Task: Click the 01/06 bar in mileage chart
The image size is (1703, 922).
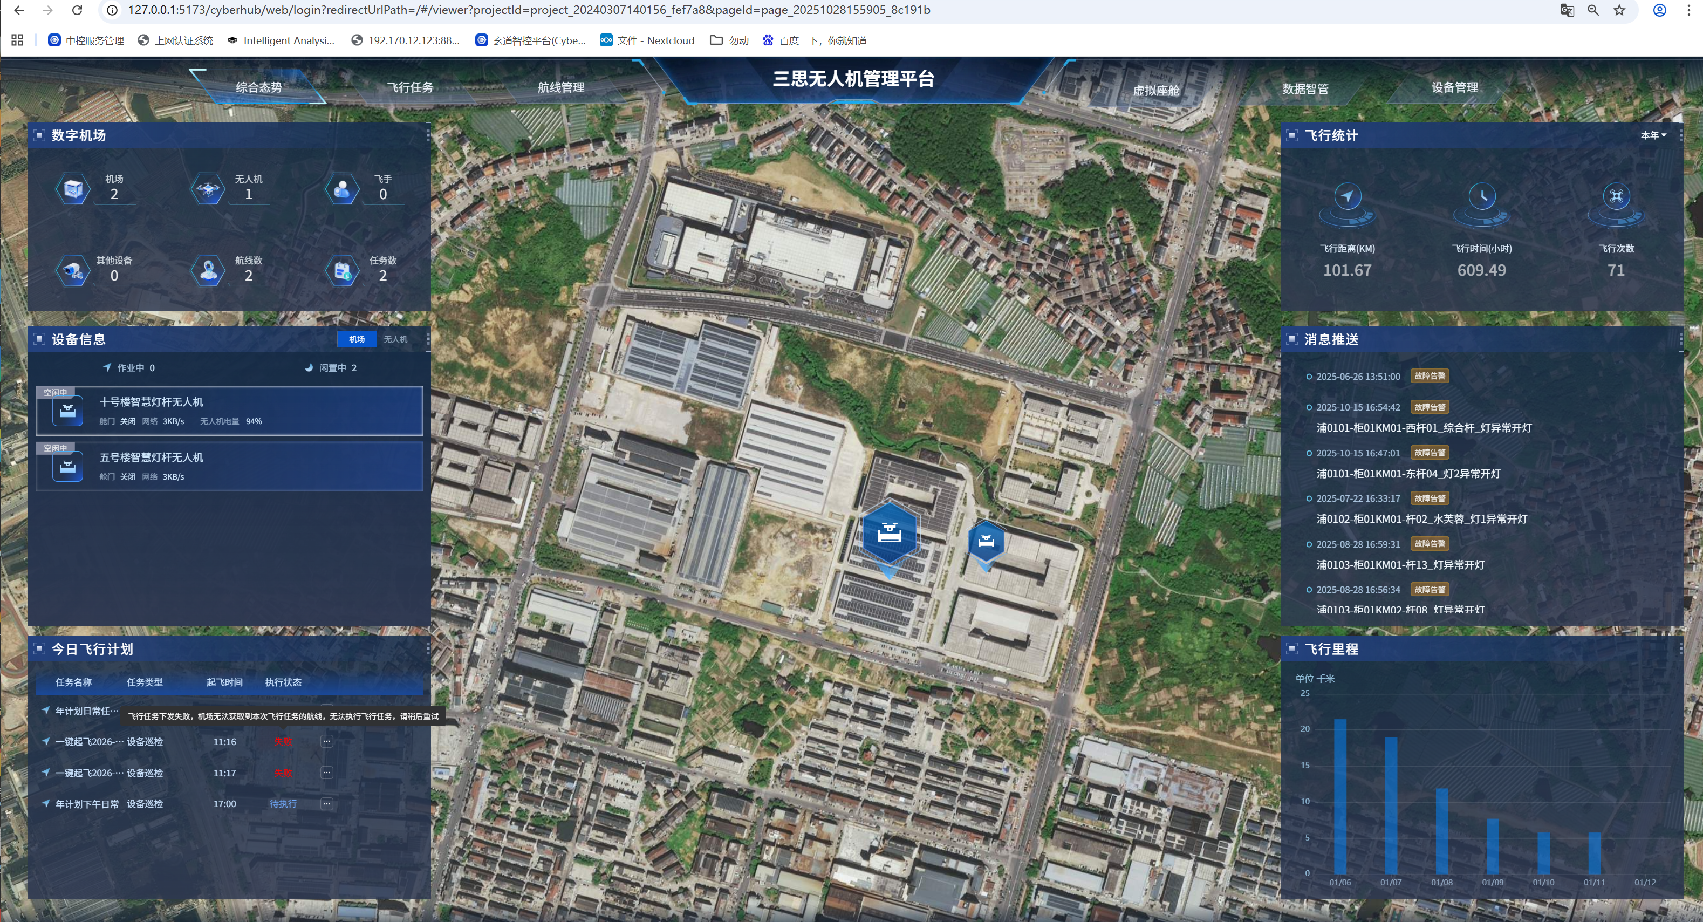Action: click(1340, 796)
